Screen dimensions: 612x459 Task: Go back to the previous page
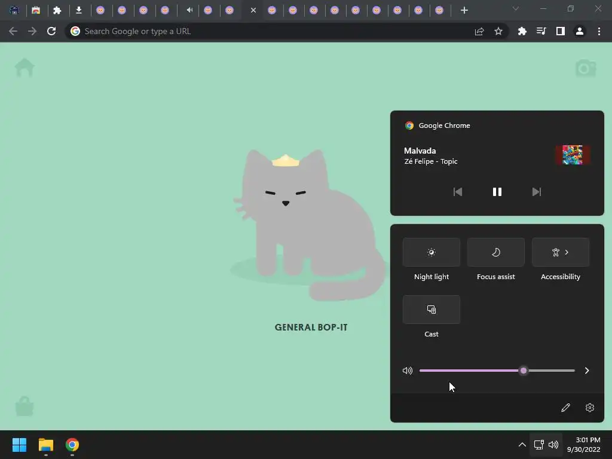click(x=13, y=31)
